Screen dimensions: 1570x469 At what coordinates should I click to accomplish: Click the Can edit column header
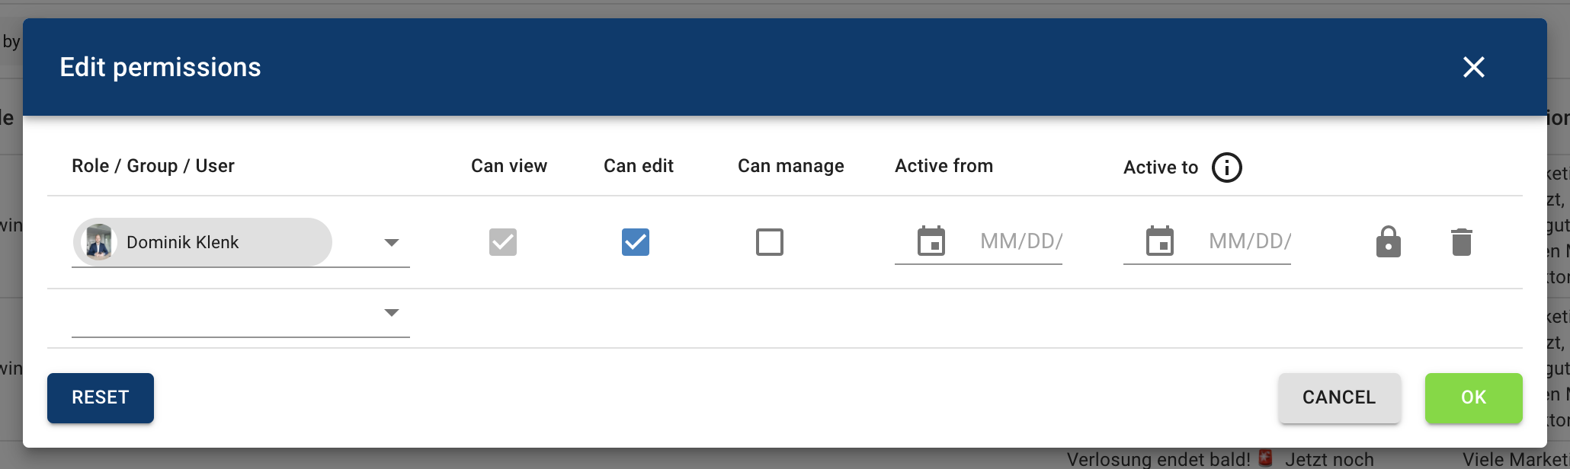[x=639, y=166]
